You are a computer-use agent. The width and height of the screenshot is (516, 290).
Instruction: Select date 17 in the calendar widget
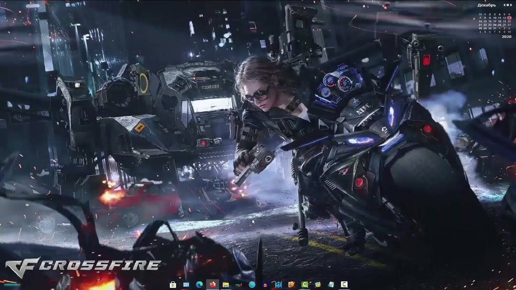tap(495, 21)
